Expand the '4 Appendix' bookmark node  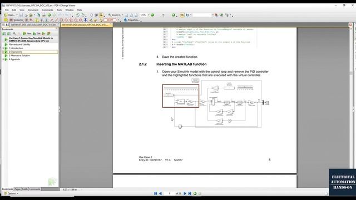(x=3, y=59)
